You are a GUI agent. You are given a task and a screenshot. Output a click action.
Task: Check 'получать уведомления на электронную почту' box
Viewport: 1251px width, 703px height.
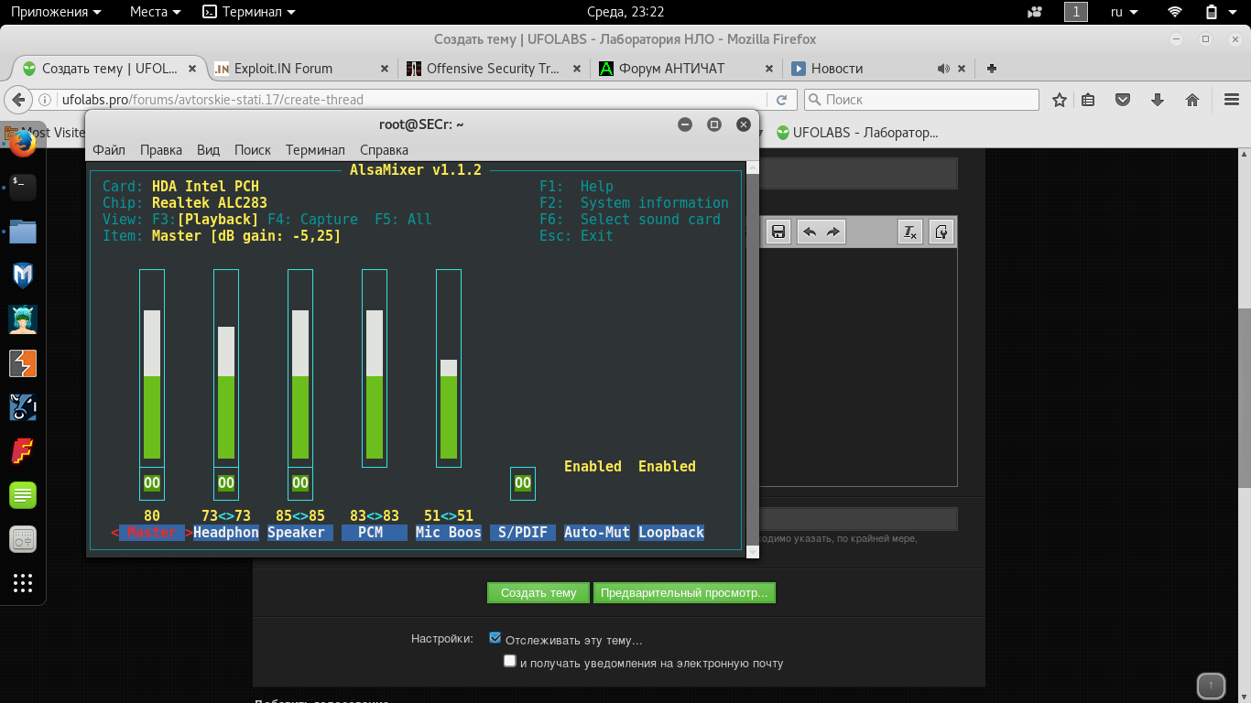point(510,661)
